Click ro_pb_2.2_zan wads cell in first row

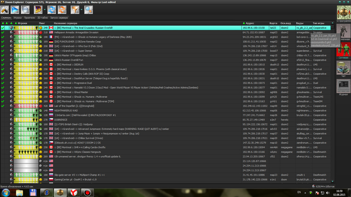(304, 28)
